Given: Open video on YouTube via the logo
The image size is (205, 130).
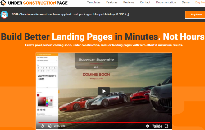Looking at the screenshot, I should click(x=157, y=126).
